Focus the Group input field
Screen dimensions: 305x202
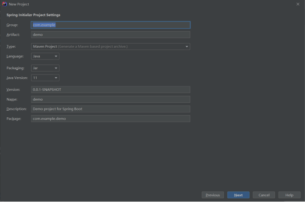tap(111, 25)
